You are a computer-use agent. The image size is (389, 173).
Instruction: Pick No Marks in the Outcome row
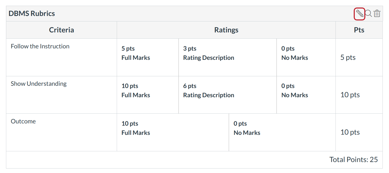247,128
